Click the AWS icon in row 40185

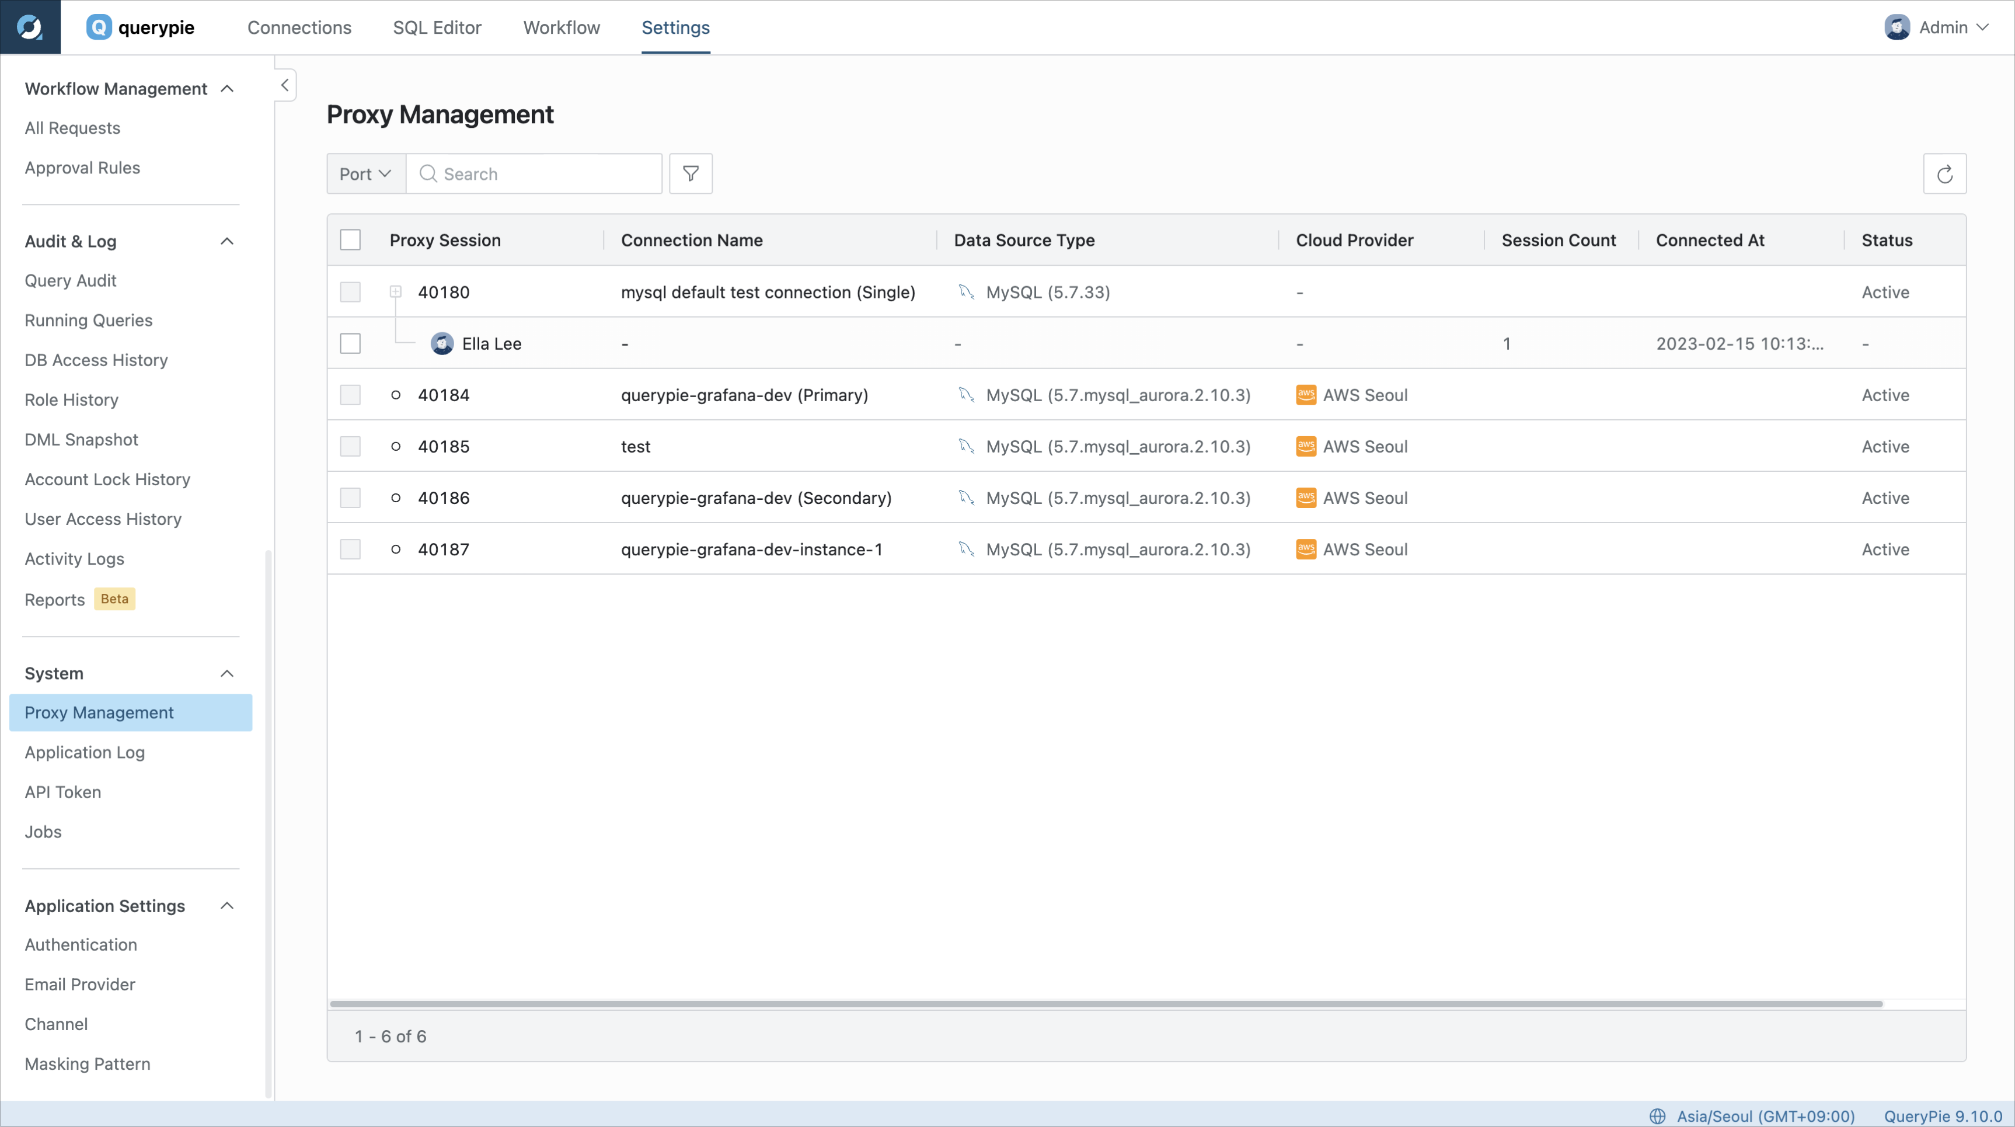coord(1306,446)
